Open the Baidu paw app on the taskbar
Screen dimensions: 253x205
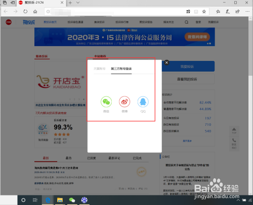click(84, 200)
